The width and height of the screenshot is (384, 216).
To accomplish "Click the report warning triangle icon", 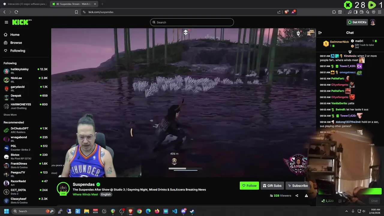I will coord(306,196).
